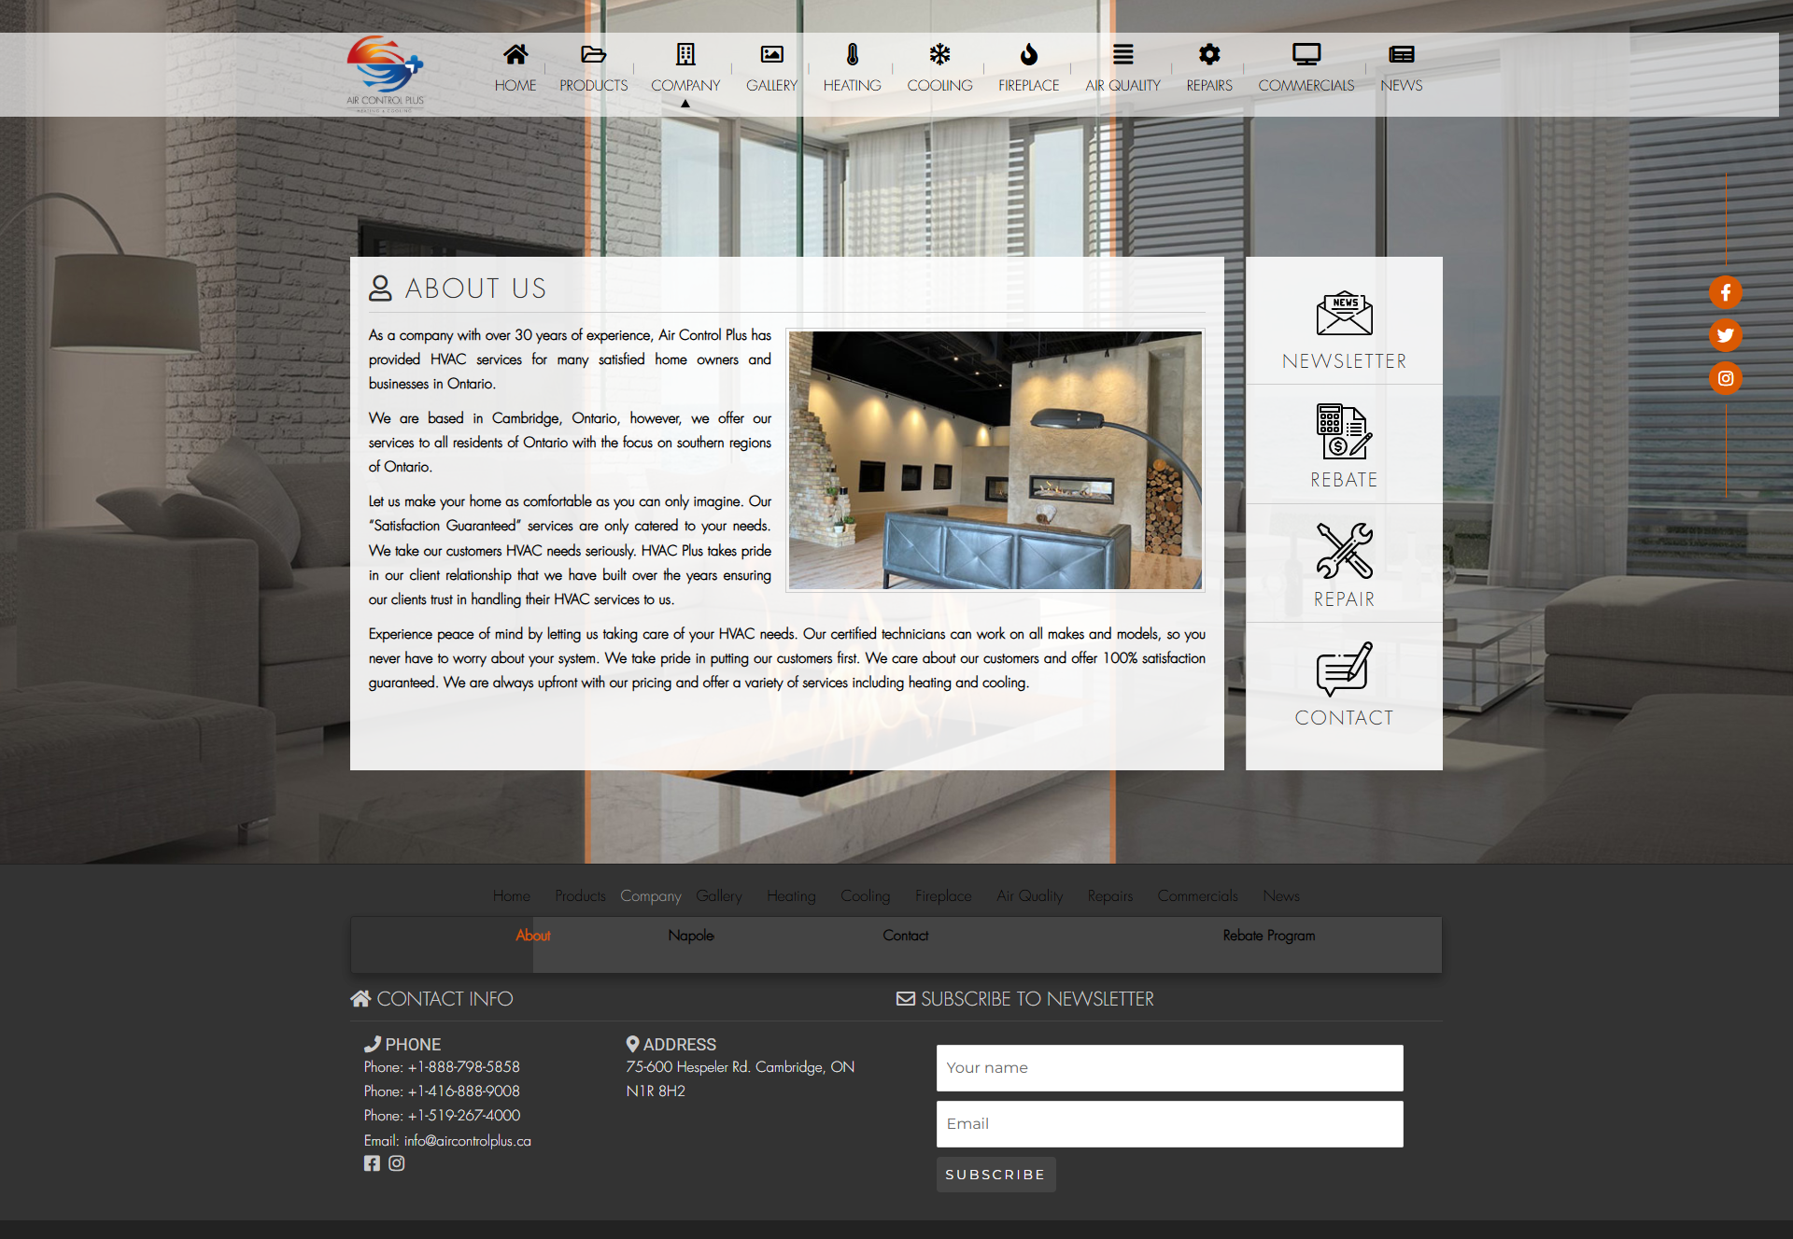Screen dimensions: 1793x1239
Task: Open the Twitter floating social button
Action: pyautogui.click(x=1725, y=335)
